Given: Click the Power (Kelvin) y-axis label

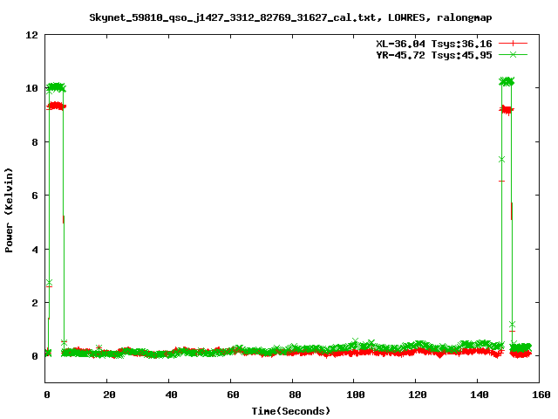Looking at the screenshot, I should [x=9, y=210].
